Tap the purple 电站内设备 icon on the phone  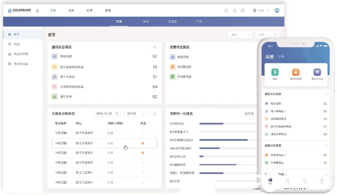[317, 72]
